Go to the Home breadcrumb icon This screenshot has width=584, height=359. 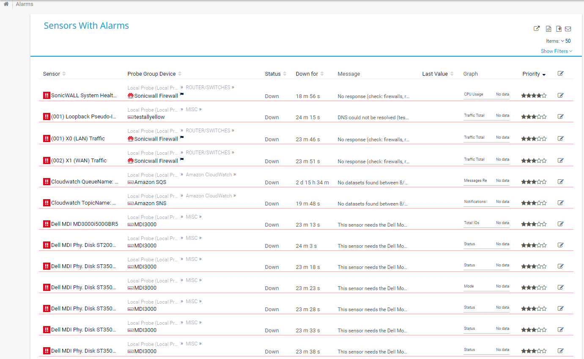(x=6, y=4)
